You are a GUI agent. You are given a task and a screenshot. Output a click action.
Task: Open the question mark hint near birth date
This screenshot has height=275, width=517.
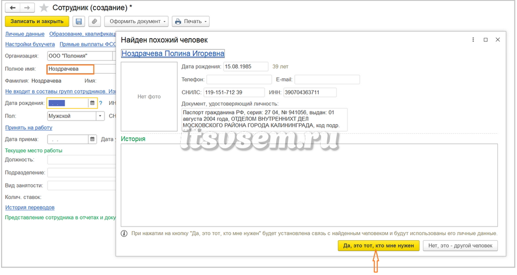click(x=101, y=103)
